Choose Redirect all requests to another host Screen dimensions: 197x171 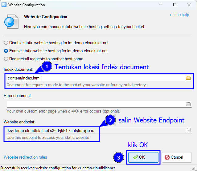click(x=43, y=59)
